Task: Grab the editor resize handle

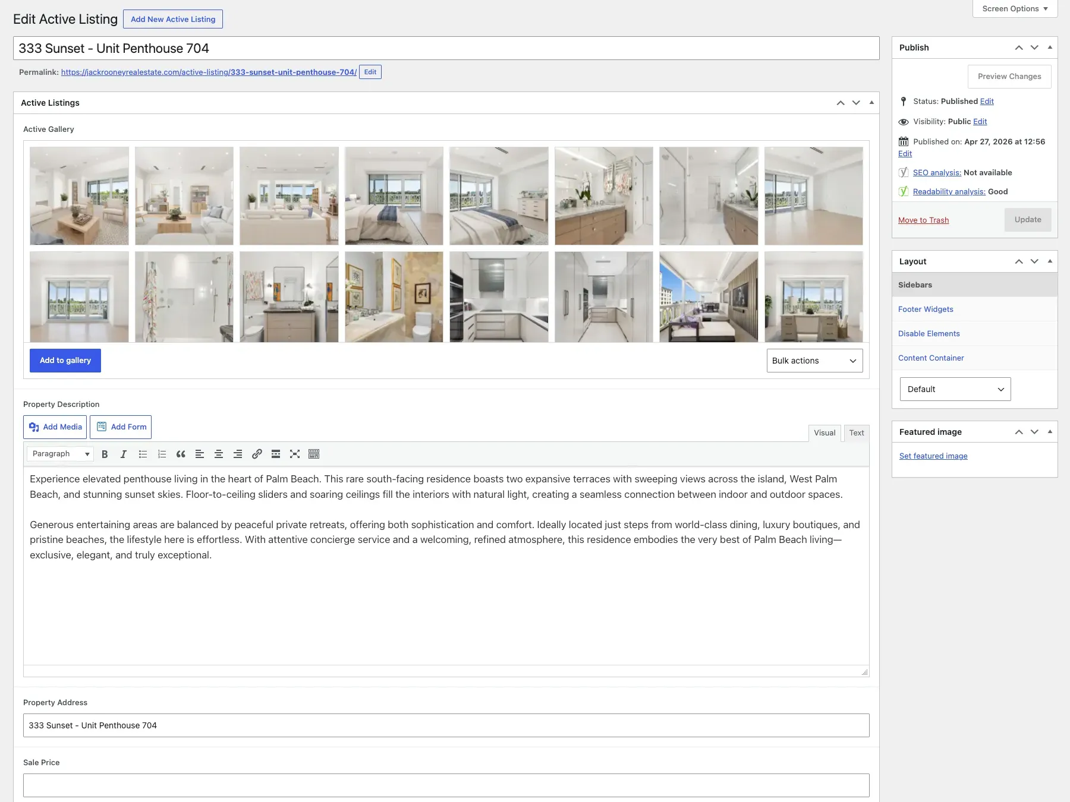Action: point(864,672)
